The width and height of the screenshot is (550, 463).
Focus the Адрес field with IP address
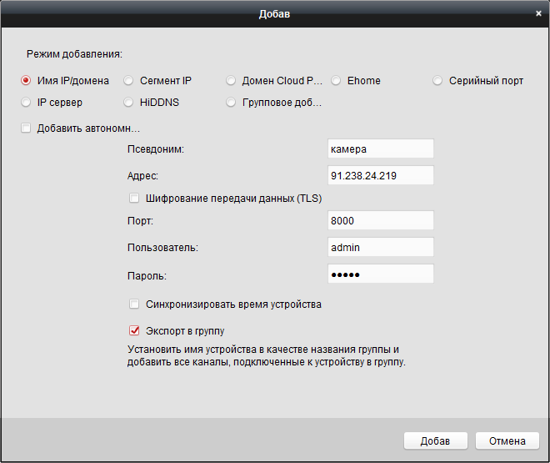[x=381, y=175]
